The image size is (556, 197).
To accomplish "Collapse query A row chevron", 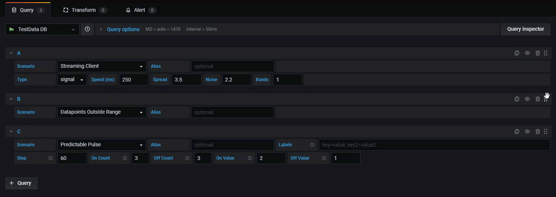I will (x=11, y=53).
